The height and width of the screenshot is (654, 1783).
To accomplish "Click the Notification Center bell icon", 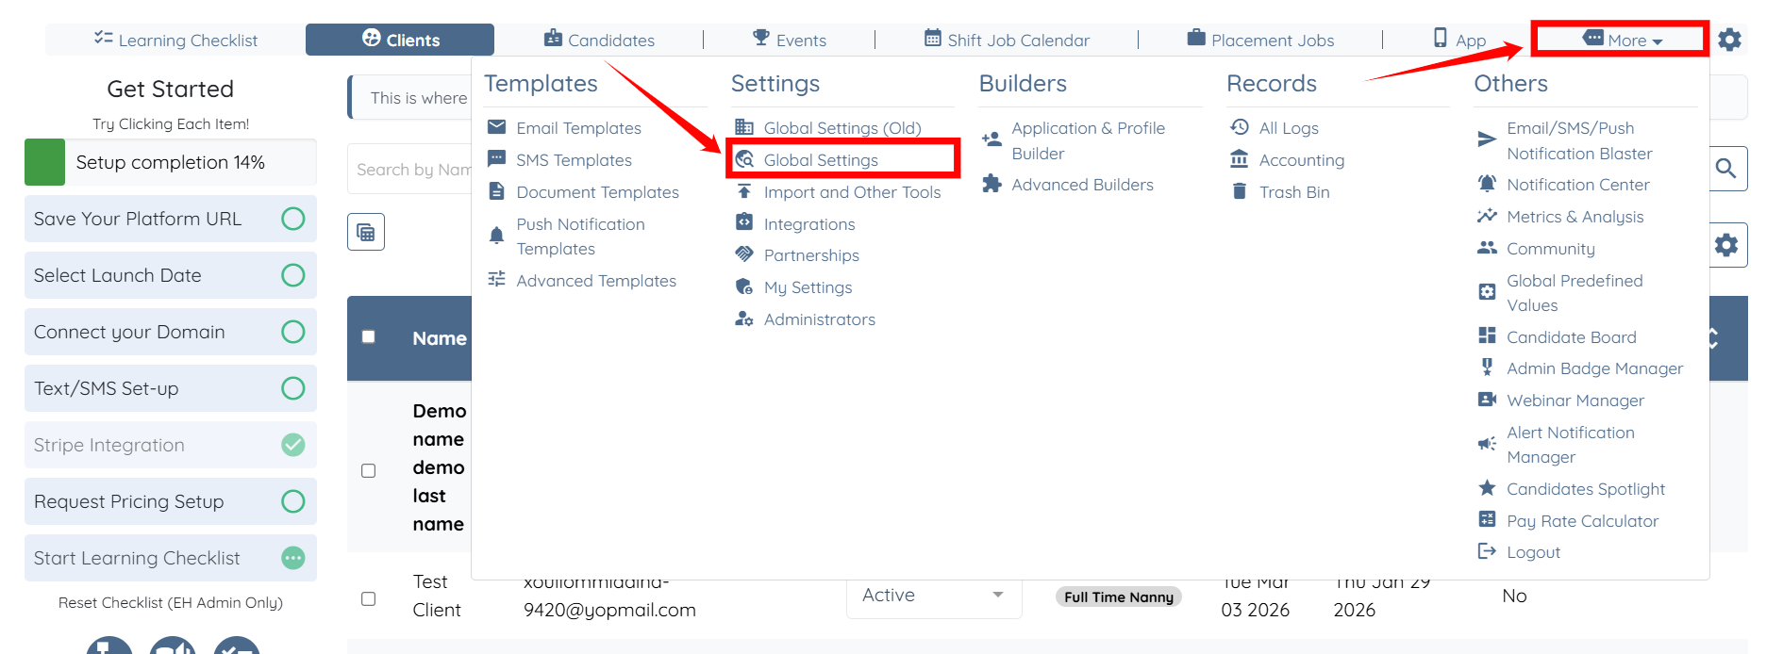I will (1487, 185).
